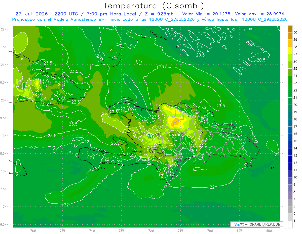Image resolution: width=302 pixels, height=234 pixels.
Task: Pick the blue legend swatch between 15 and 16
Action: (290, 137)
